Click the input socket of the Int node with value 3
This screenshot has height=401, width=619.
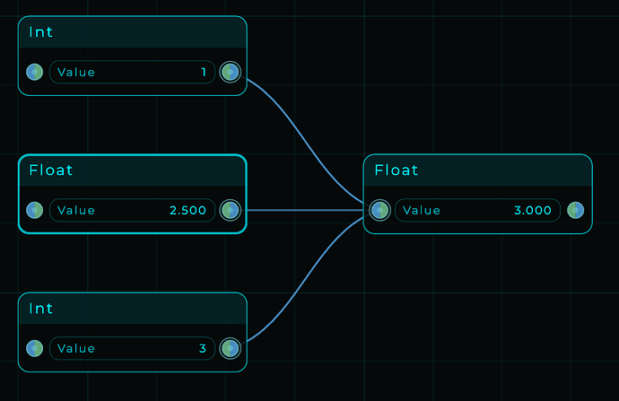(x=34, y=348)
